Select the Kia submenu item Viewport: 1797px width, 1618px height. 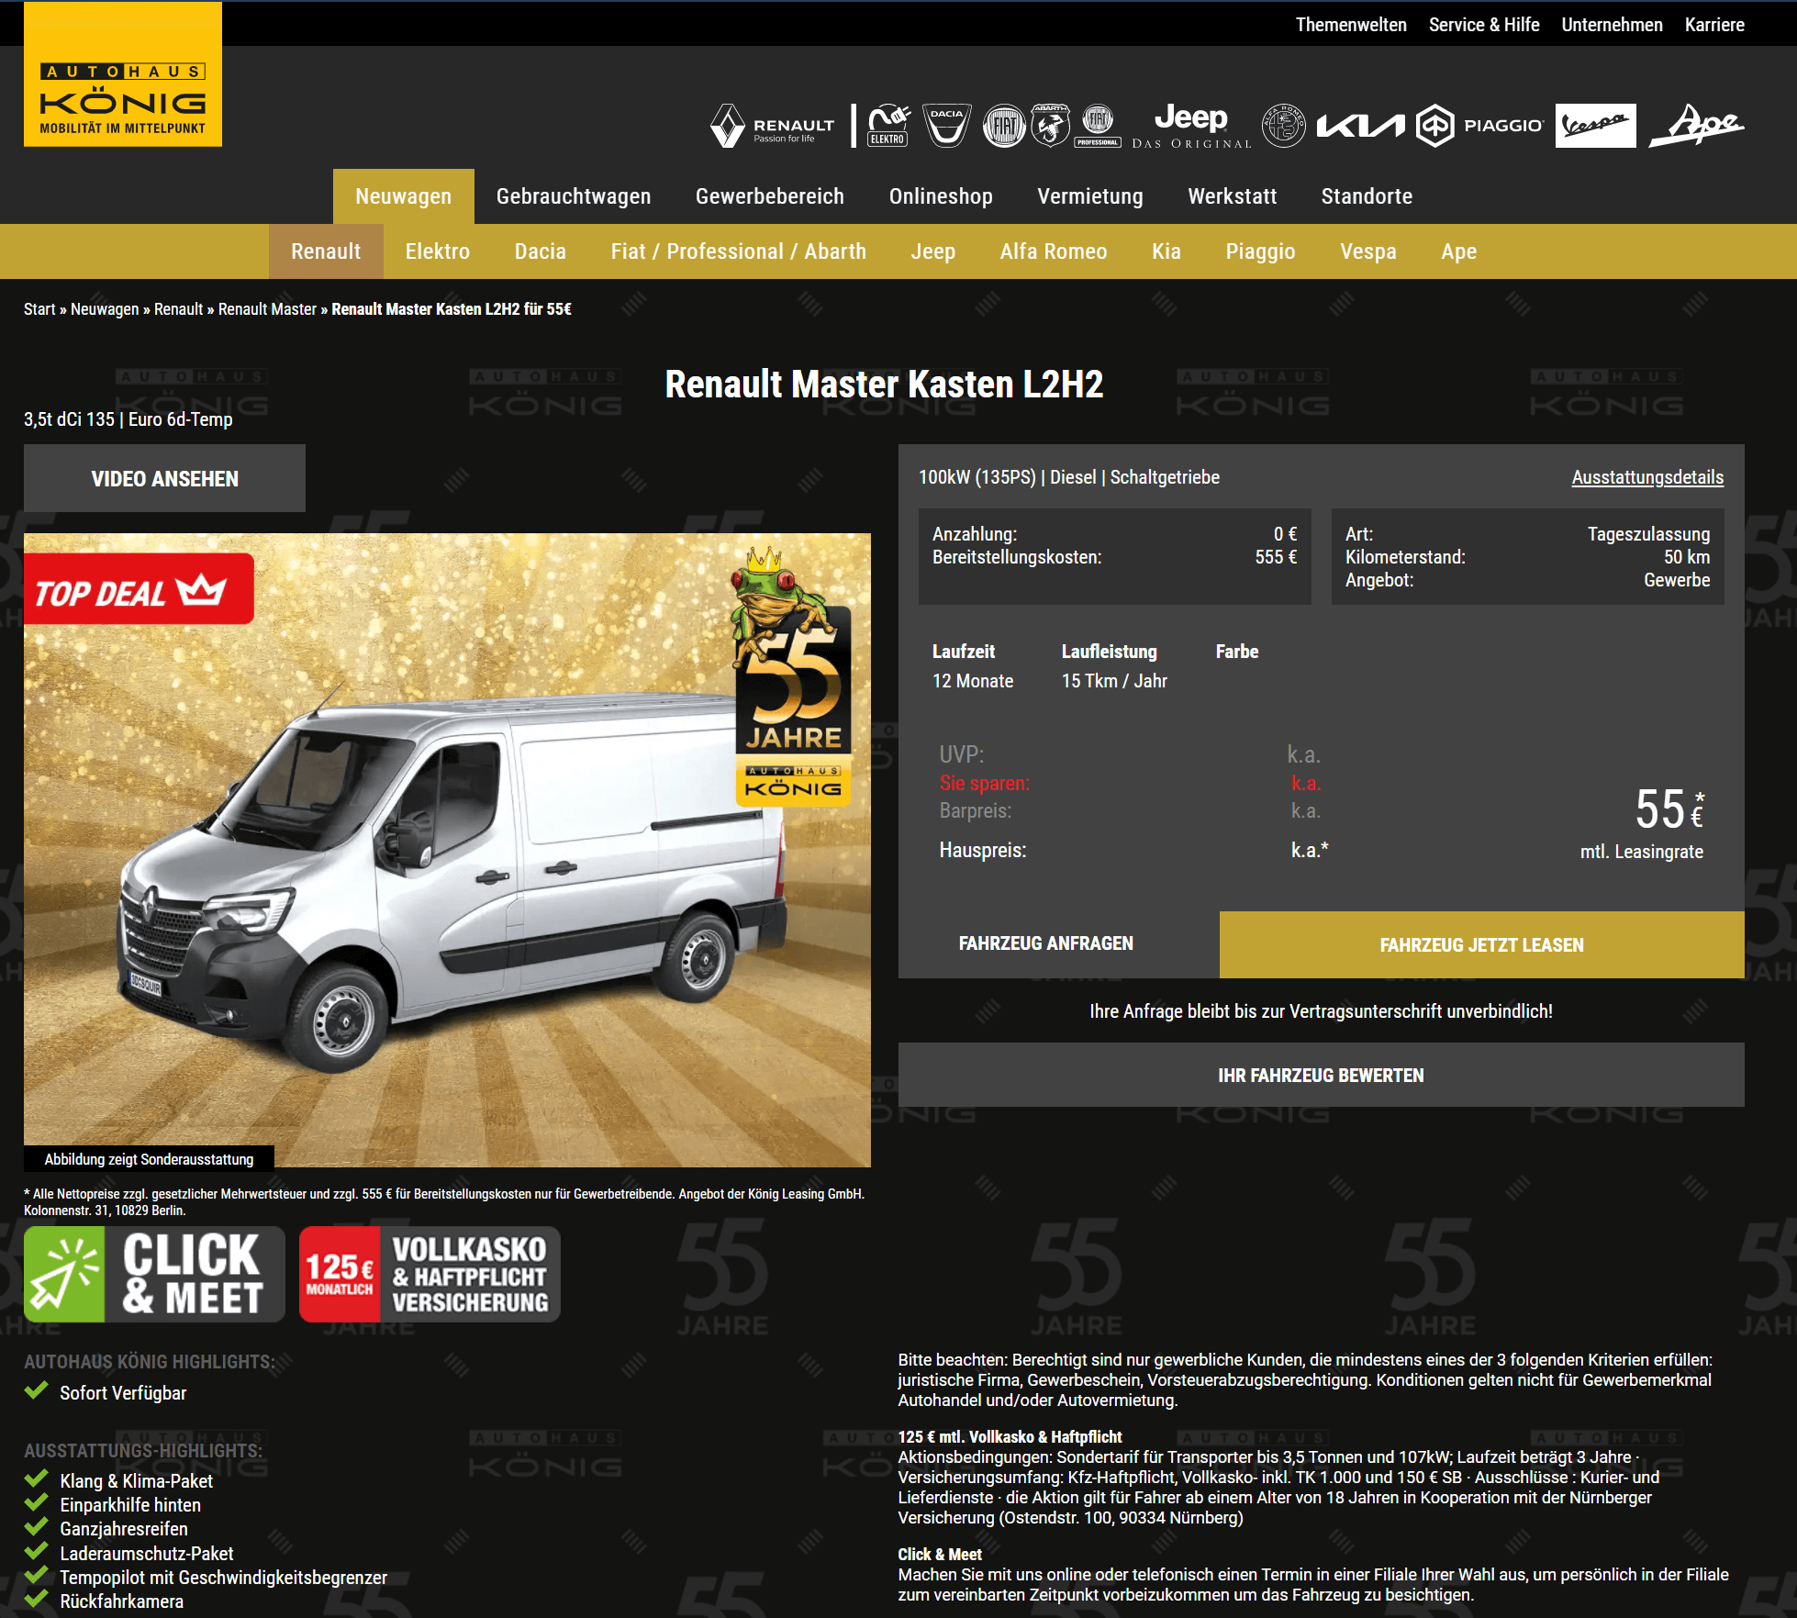1166,251
